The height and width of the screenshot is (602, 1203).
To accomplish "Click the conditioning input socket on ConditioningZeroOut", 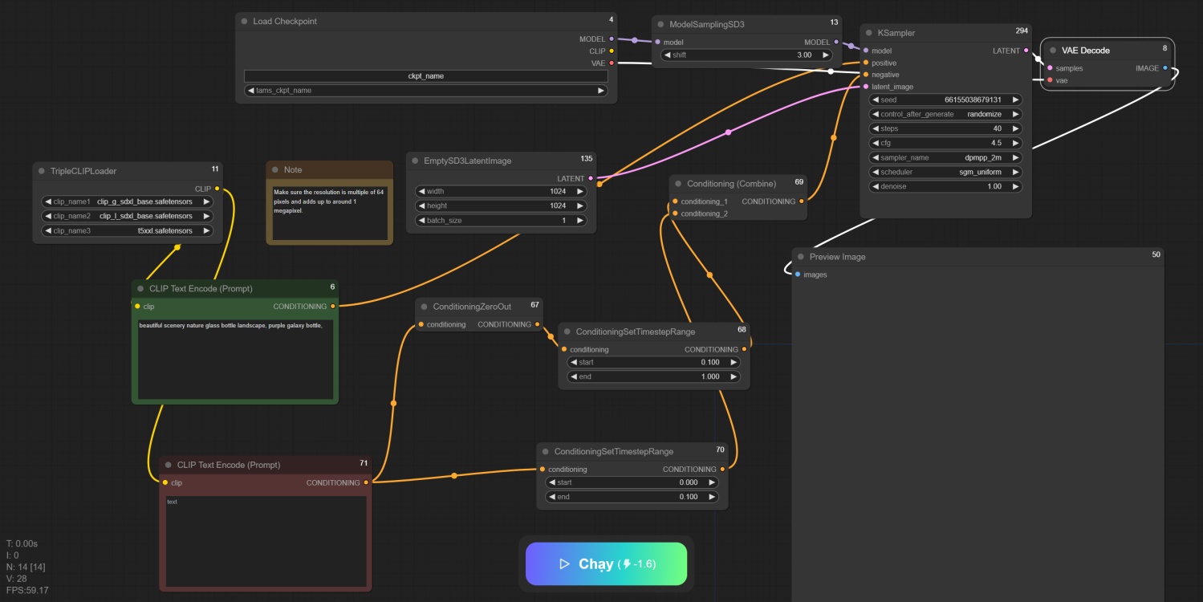I will pyautogui.click(x=421, y=324).
